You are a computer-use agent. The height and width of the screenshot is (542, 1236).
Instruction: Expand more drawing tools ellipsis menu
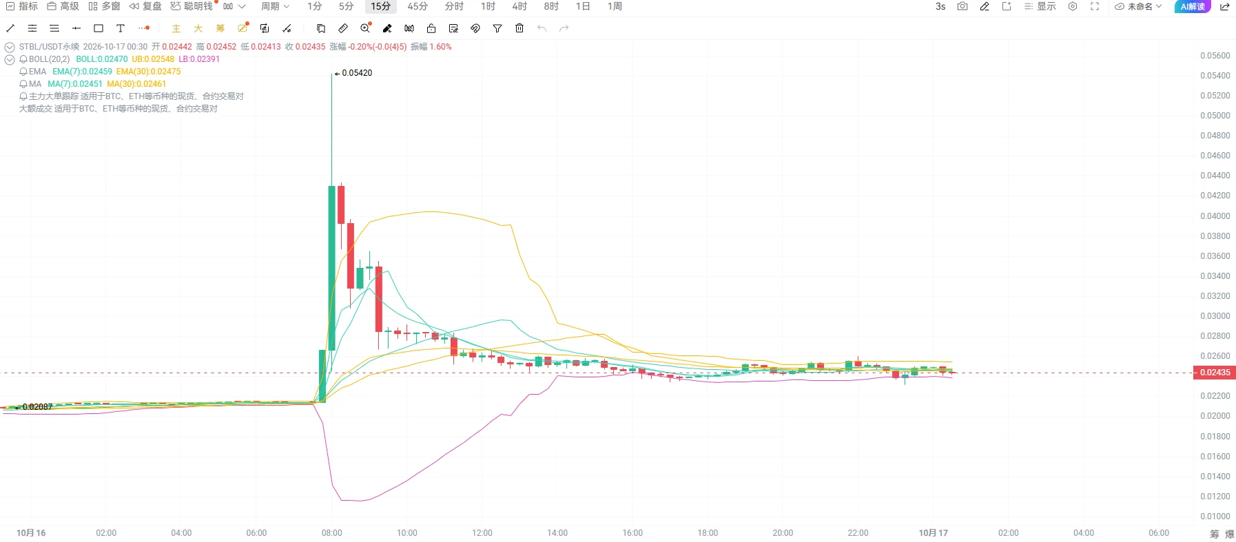[143, 28]
